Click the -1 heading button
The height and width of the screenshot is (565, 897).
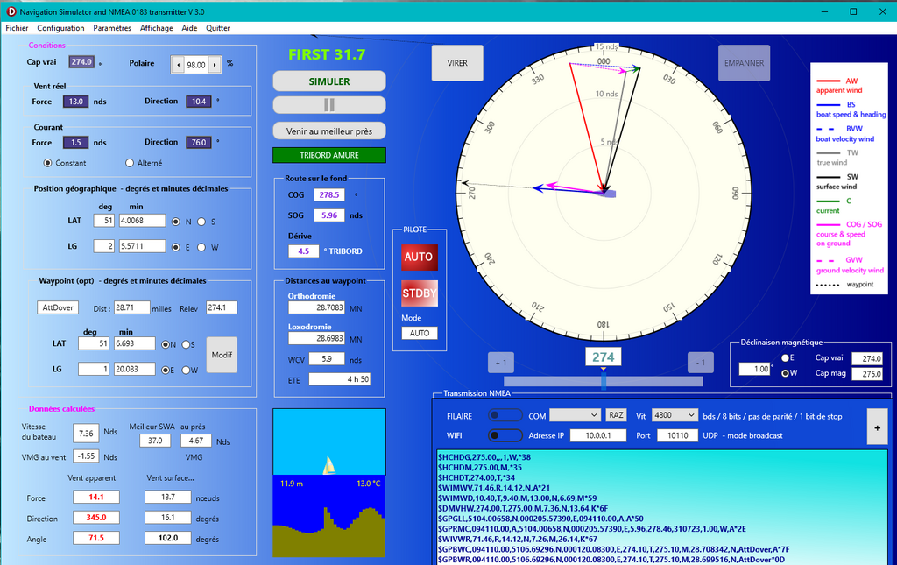(x=700, y=363)
